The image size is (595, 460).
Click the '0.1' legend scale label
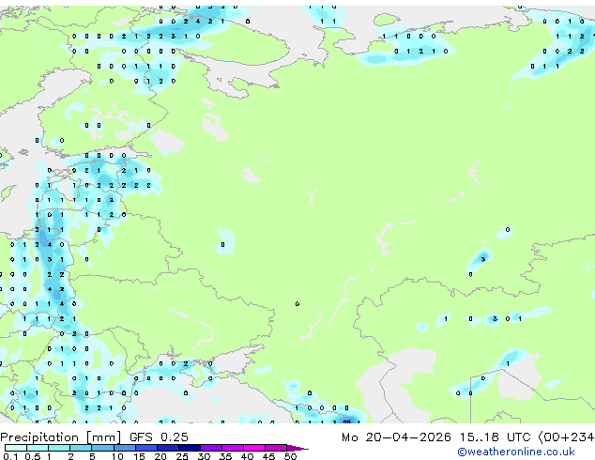pos(10,456)
